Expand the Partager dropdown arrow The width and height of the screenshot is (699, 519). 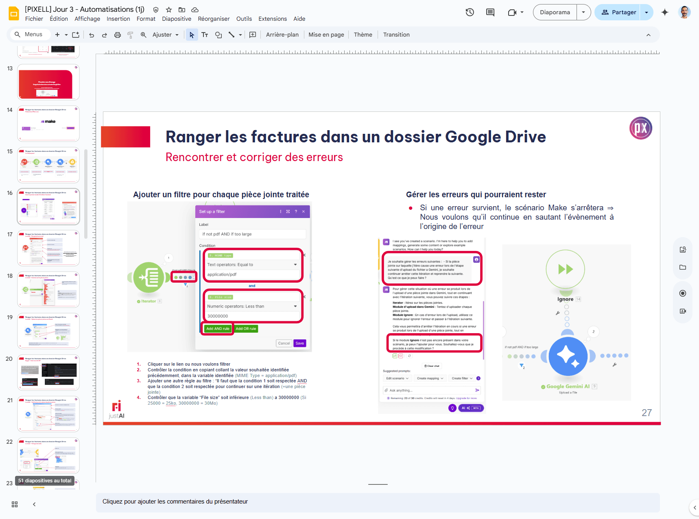point(647,12)
